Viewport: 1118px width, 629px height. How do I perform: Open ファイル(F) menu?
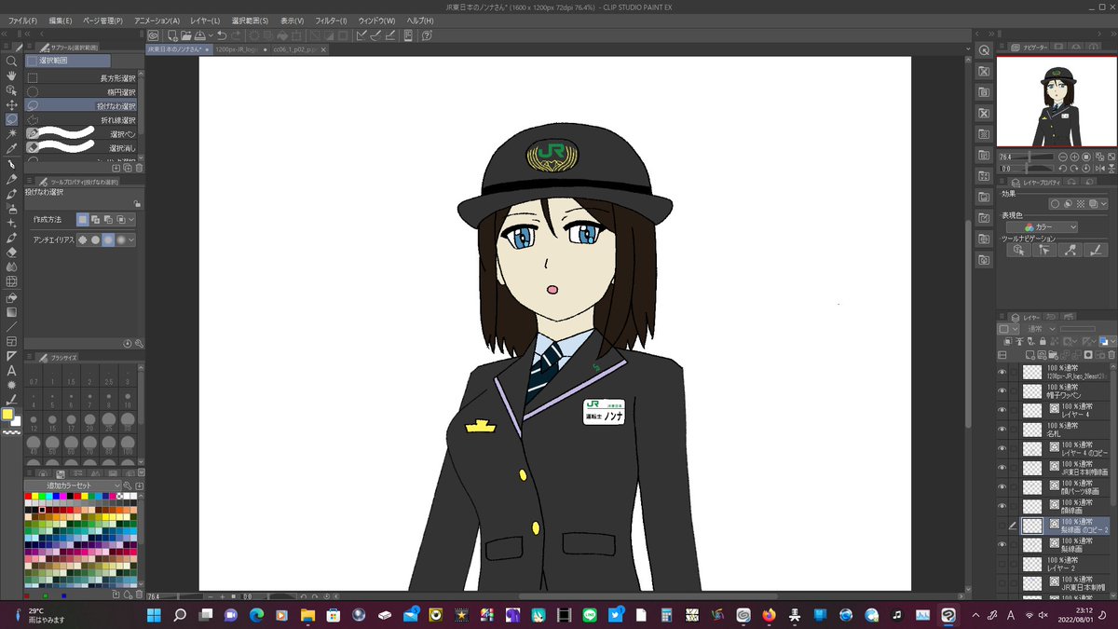coord(22,21)
